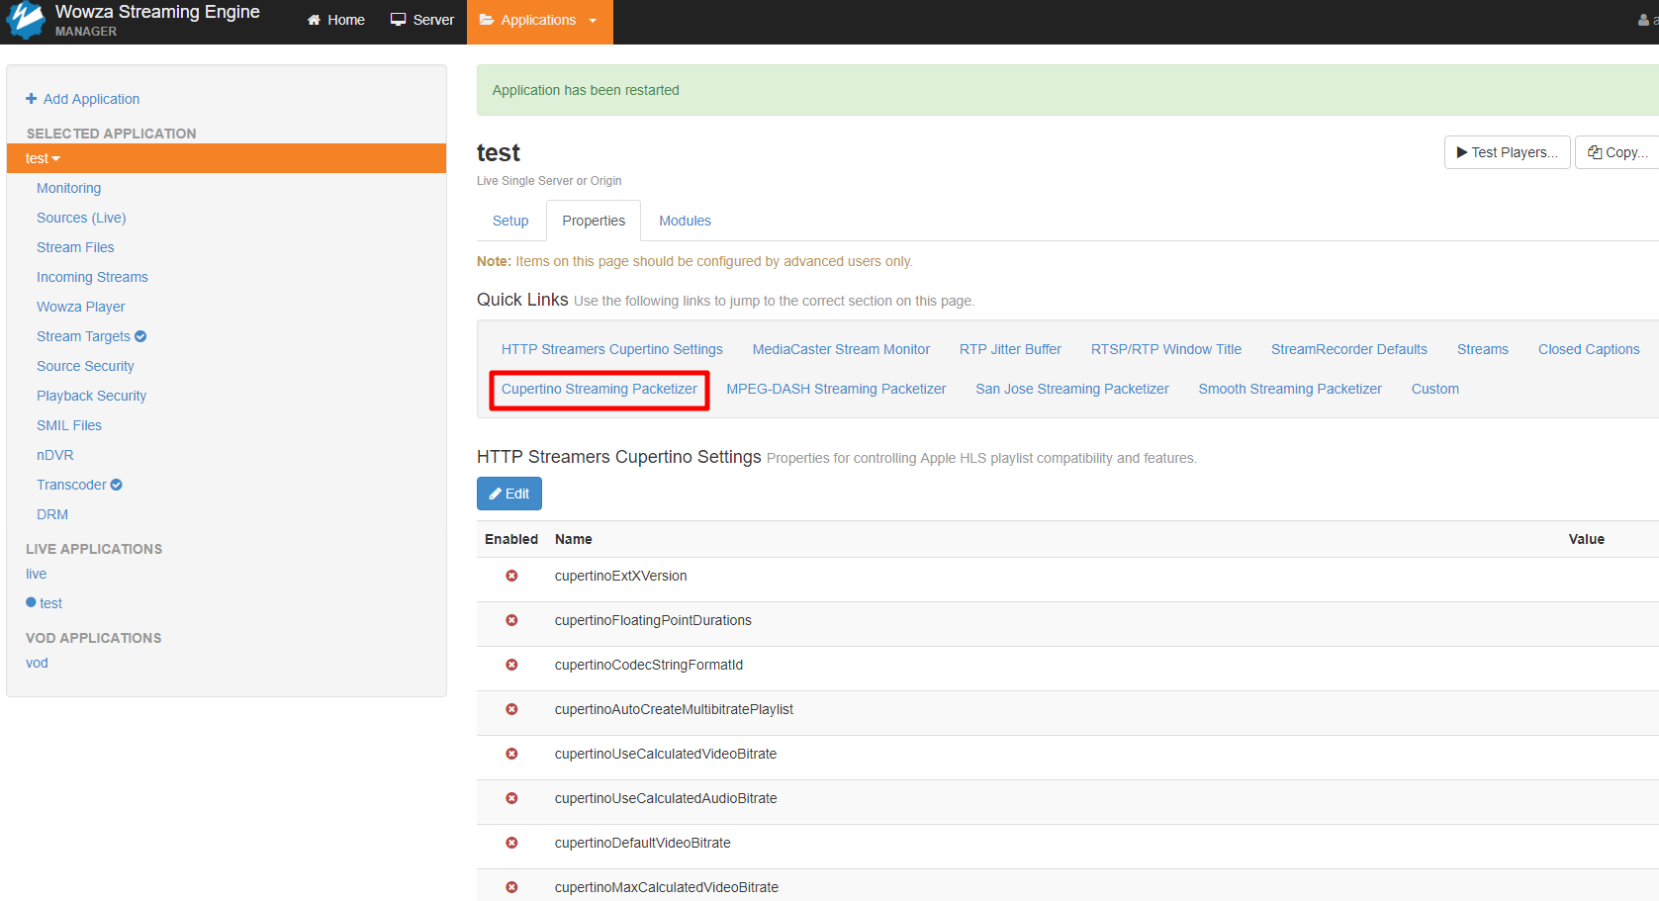The width and height of the screenshot is (1659, 901).
Task: Click the disabled icon for cupertinoExtXVersion
Action: 511,576
